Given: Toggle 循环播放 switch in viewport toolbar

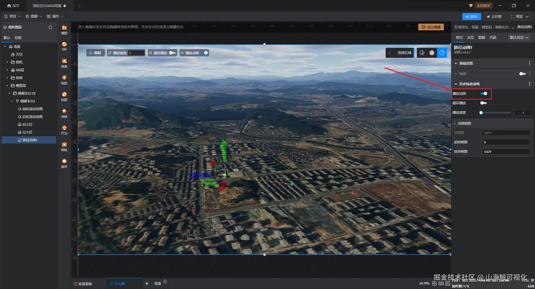Looking at the screenshot, I should (172, 53).
